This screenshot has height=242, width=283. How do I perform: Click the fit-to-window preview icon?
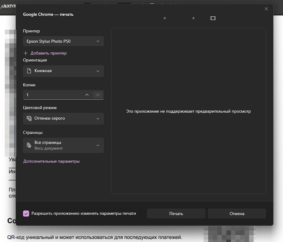point(213,18)
